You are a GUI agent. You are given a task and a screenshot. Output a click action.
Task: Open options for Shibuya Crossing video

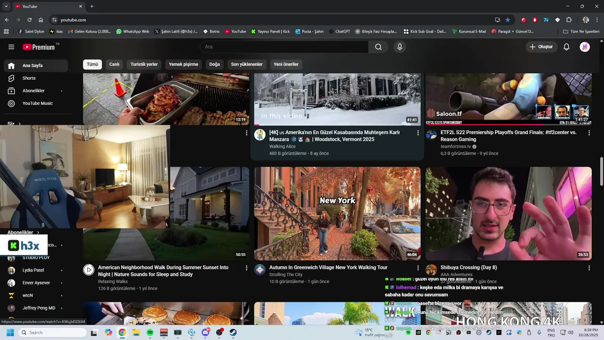(589, 268)
